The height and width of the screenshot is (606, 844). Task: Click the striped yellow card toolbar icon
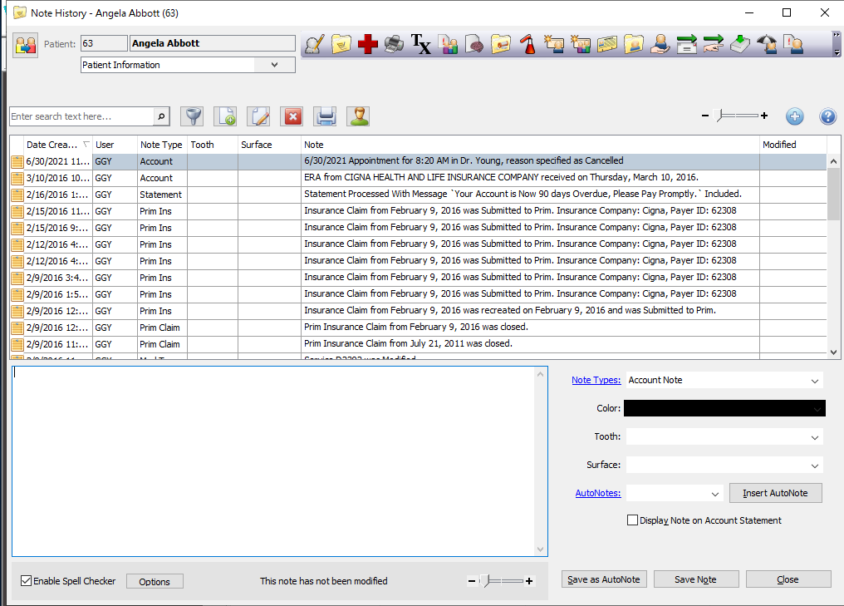pyautogui.click(x=607, y=44)
